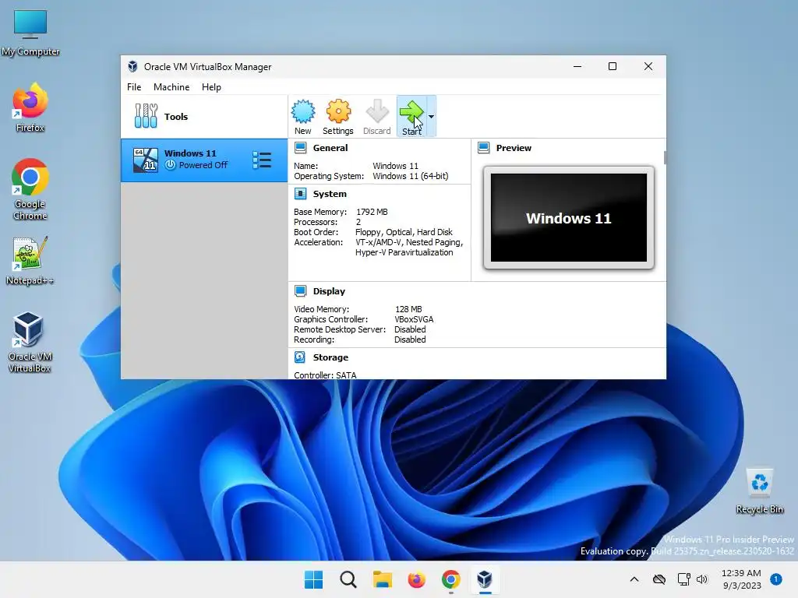The width and height of the screenshot is (798, 598).
Task: Click the Preview section monitor icon
Action: [483, 148]
